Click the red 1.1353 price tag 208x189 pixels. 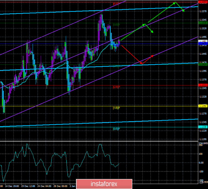pyautogui.click(x=203, y=85)
